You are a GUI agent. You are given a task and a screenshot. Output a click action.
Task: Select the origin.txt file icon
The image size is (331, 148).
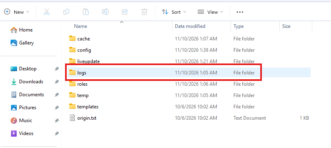72,118
